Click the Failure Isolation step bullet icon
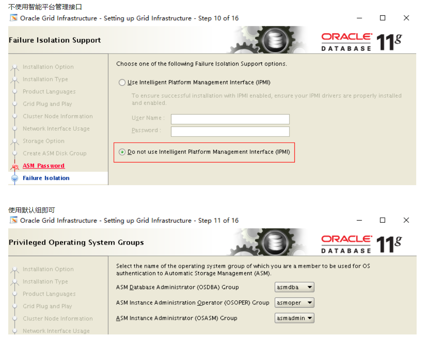This screenshot has width=441, height=346. (14, 178)
